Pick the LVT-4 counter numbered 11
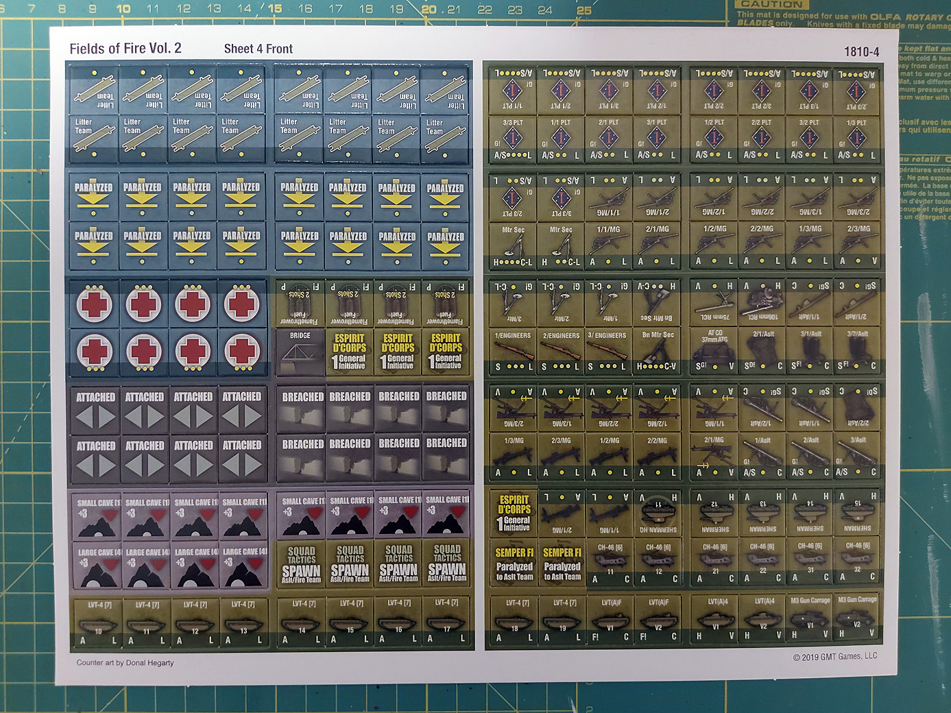 coord(147,623)
